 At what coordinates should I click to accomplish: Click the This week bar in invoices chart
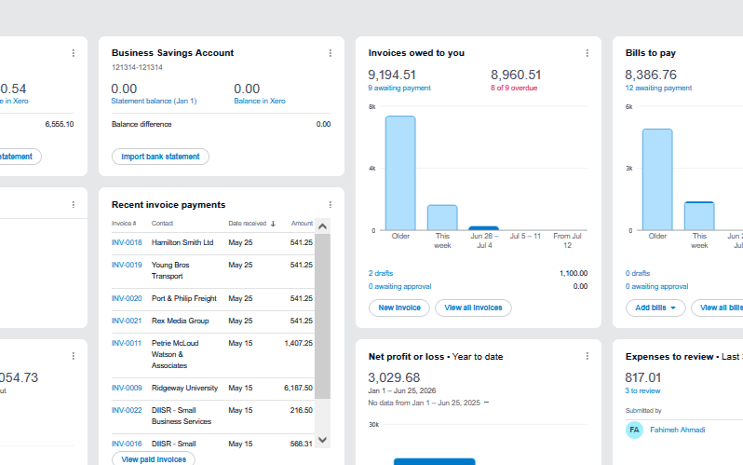pyautogui.click(x=442, y=218)
